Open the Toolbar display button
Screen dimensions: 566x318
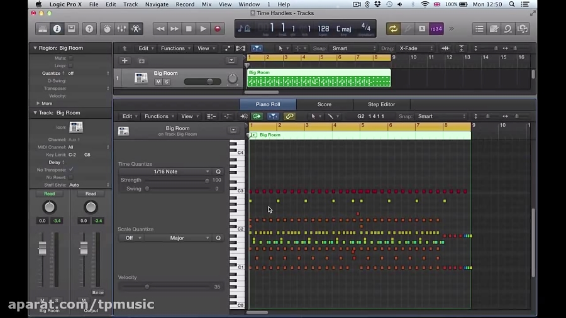[x=72, y=29]
